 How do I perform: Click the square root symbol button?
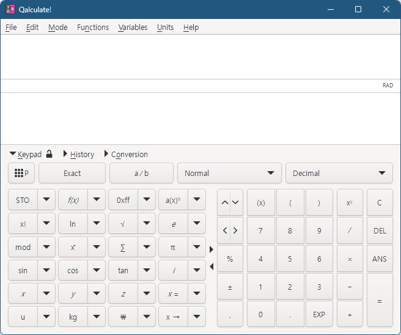123,224
